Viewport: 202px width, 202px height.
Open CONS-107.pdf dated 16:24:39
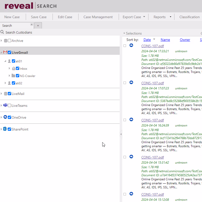point(153,120)
